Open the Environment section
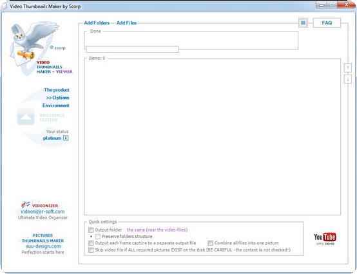The width and height of the screenshot is (357, 274). point(56,105)
